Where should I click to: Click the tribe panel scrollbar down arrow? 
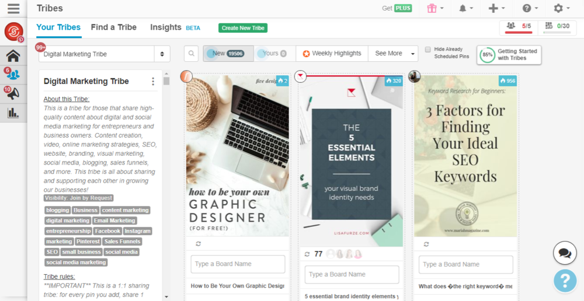[x=166, y=297]
